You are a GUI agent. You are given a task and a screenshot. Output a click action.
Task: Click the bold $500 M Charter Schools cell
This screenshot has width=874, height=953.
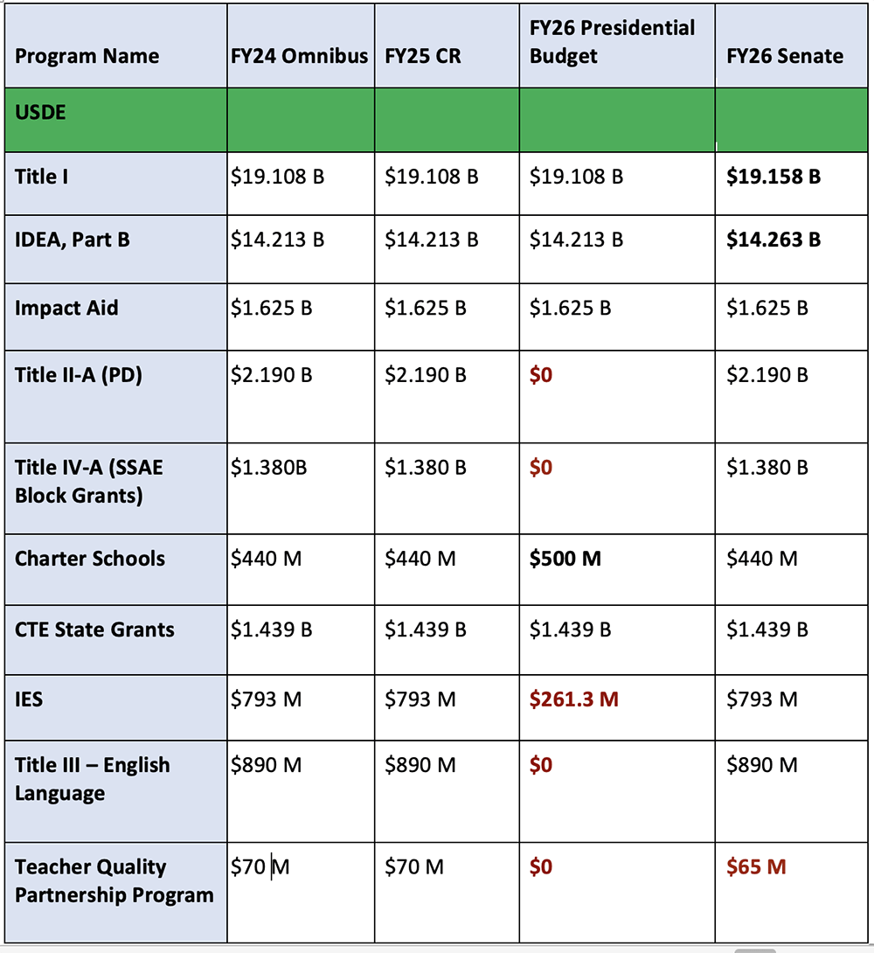tap(565, 559)
